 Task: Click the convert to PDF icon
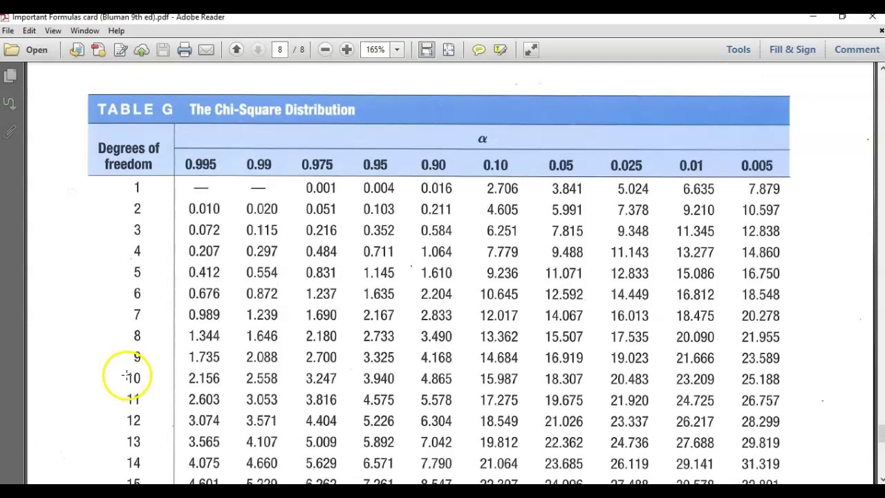[x=77, y=50]
